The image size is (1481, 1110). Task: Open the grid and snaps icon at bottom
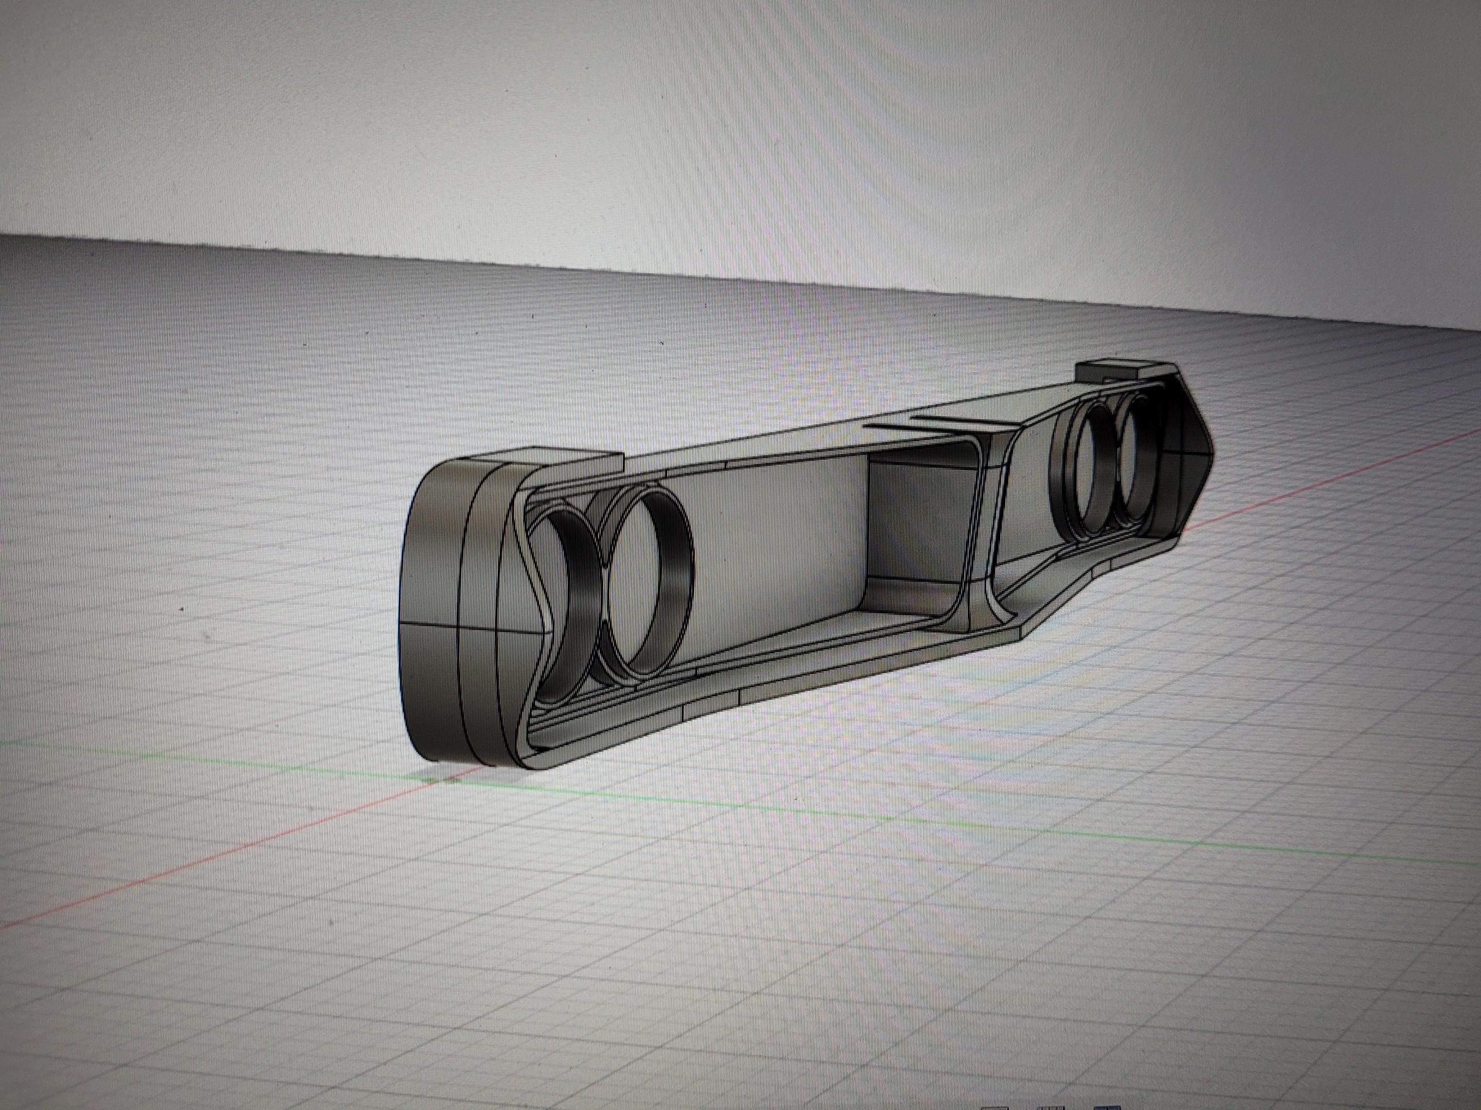(1051, 1108)
